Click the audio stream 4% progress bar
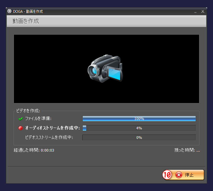 139,128
